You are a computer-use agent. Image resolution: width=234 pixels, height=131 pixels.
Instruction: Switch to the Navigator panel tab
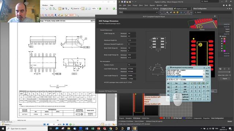128,118
